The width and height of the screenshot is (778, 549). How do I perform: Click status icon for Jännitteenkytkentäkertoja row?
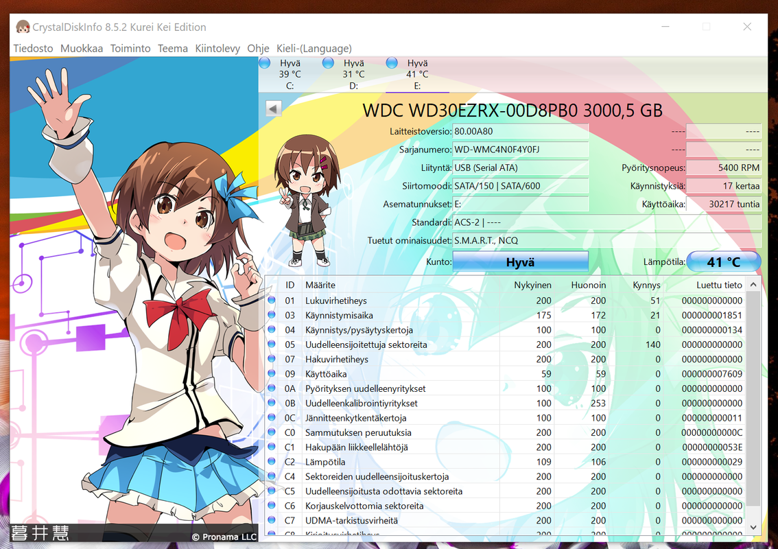(x=272, y=417)
